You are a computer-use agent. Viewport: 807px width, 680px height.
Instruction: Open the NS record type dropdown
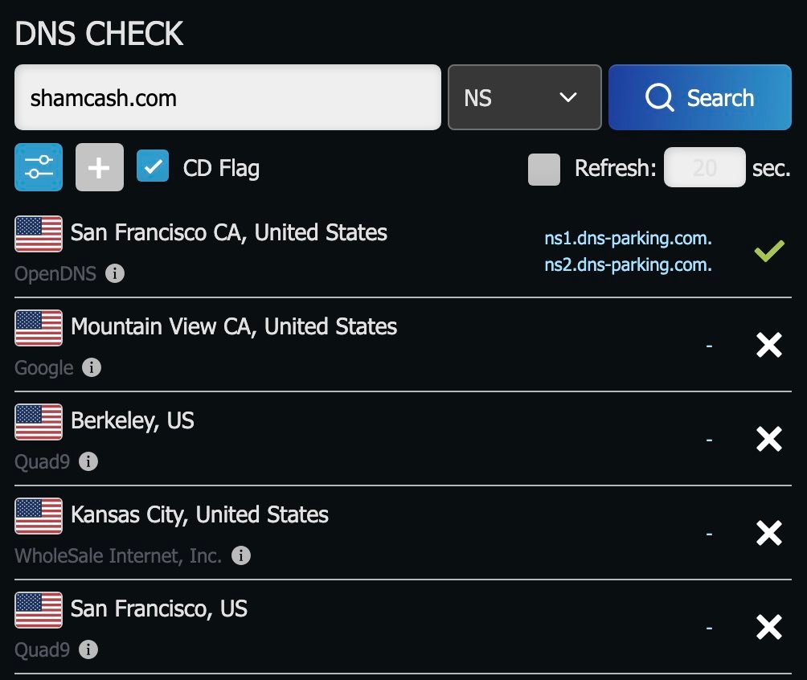tap(524, 97)
